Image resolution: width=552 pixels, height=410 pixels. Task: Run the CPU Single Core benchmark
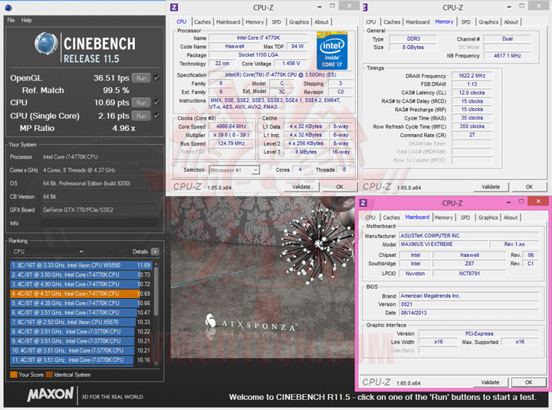coord(141,116)
